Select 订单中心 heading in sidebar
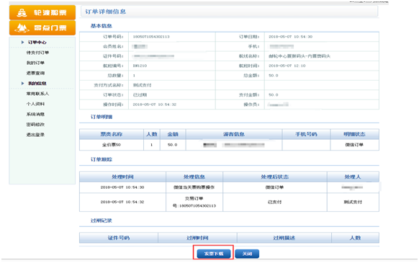419x263 pixels. [37, 43]
